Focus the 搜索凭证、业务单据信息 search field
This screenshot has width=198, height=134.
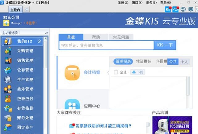(x=106, y=45)
